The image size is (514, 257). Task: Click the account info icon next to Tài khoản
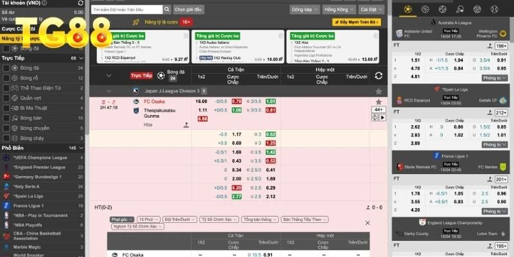pyautogui.click(x=44, y=3)
